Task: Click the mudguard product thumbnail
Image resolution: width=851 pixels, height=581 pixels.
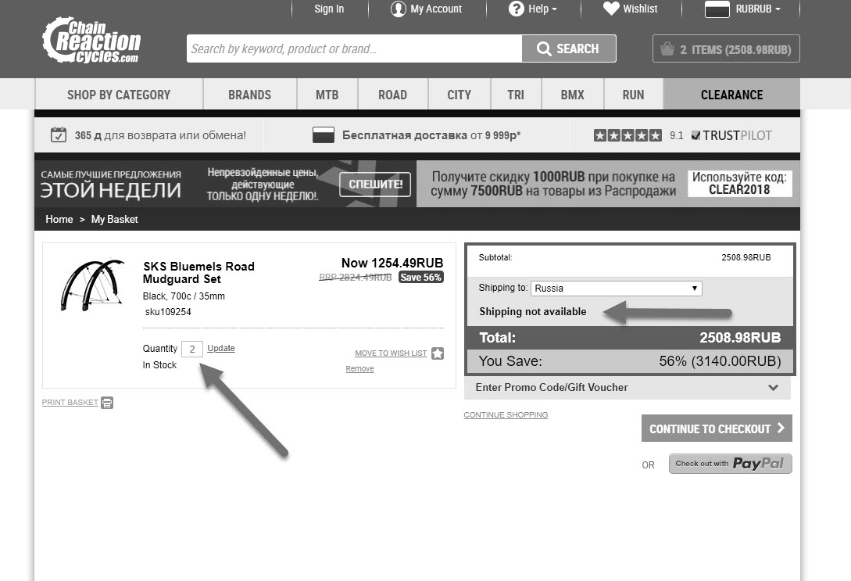Action: point(92,285)
